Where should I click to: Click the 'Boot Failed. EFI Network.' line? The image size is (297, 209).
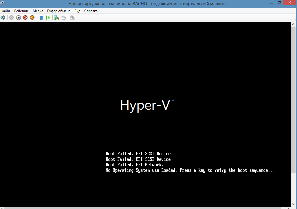point(135,165)
